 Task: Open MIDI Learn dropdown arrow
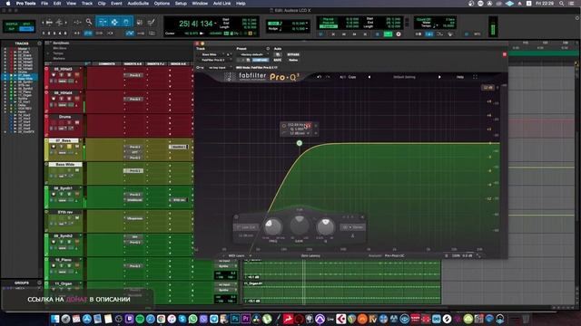(251, 255)
